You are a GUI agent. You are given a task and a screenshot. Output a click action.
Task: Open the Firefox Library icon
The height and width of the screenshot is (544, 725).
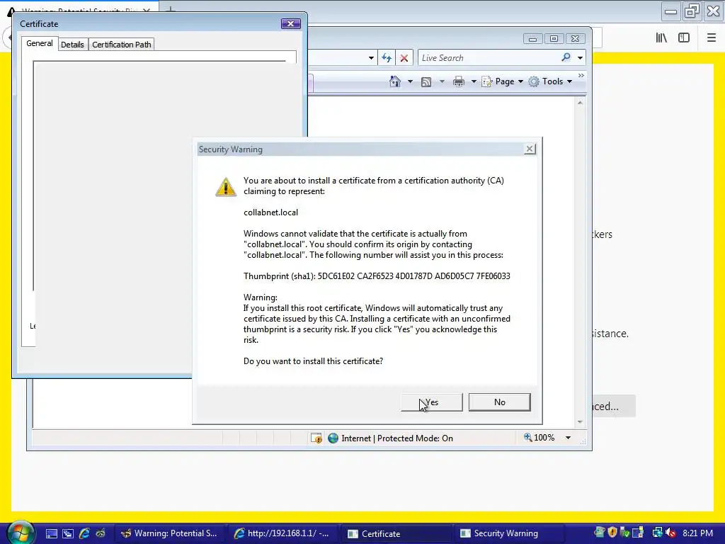pos(661,38)
